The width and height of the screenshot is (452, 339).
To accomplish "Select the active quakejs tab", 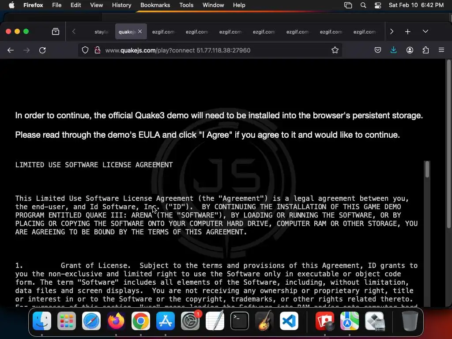I will tap(127, 31).
